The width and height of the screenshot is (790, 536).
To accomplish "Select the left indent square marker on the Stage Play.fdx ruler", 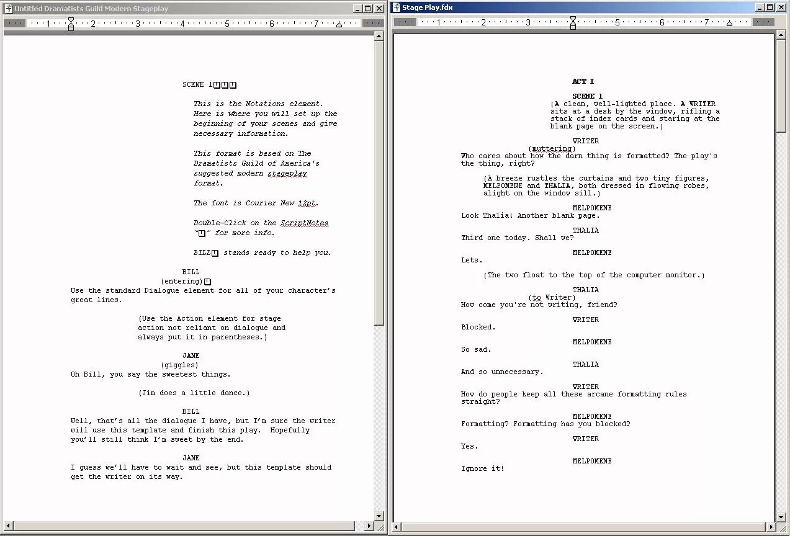I will pyautogui.click(x=573, y=27).
